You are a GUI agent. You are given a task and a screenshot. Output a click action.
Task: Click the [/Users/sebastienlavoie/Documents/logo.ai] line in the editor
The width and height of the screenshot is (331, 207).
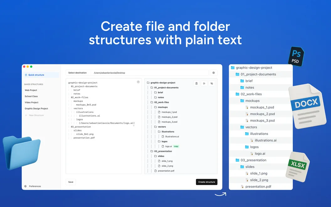[x=107, y=123]
